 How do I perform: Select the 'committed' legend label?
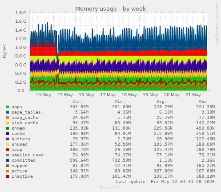pyautogui.click(x=24, y=160)
